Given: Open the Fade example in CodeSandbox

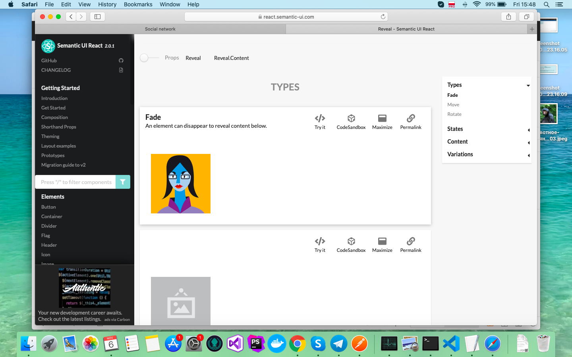Looking at the screenshot, I should (x=351, y=118).
